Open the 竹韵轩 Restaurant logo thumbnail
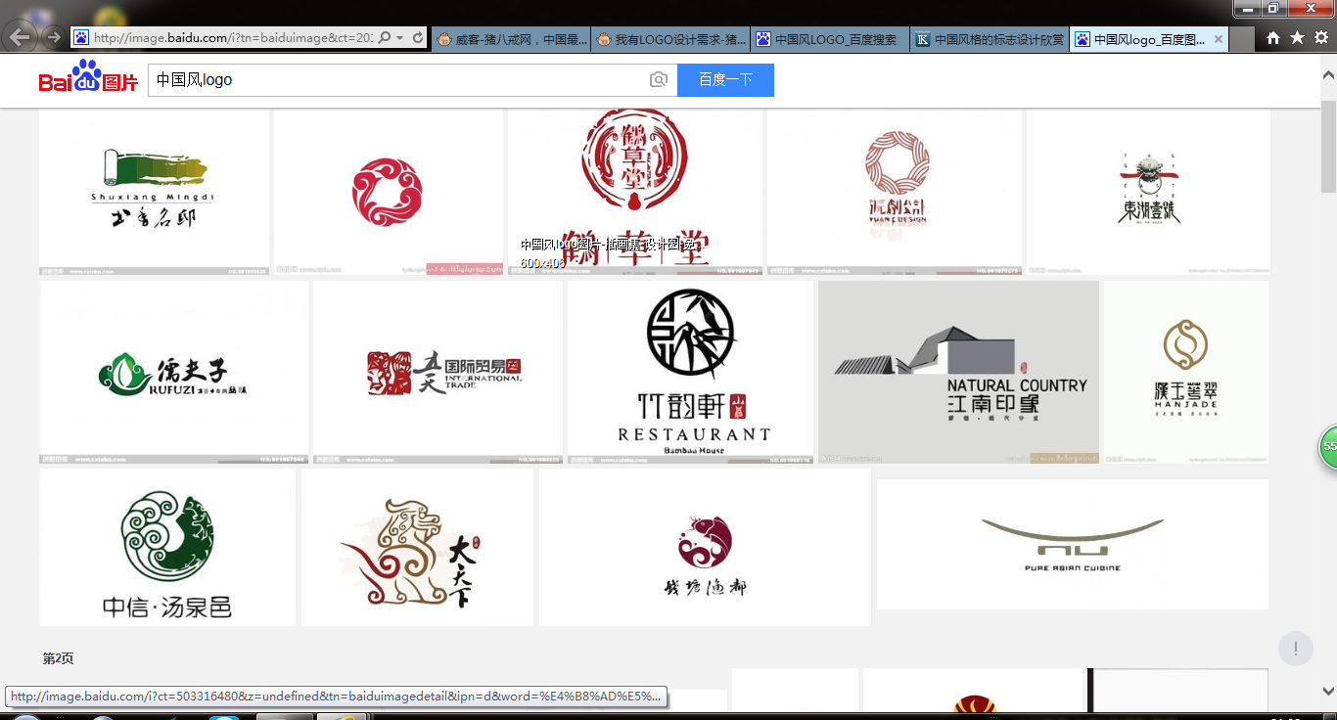Viewport: 1337px width, 720px height. 690,372
